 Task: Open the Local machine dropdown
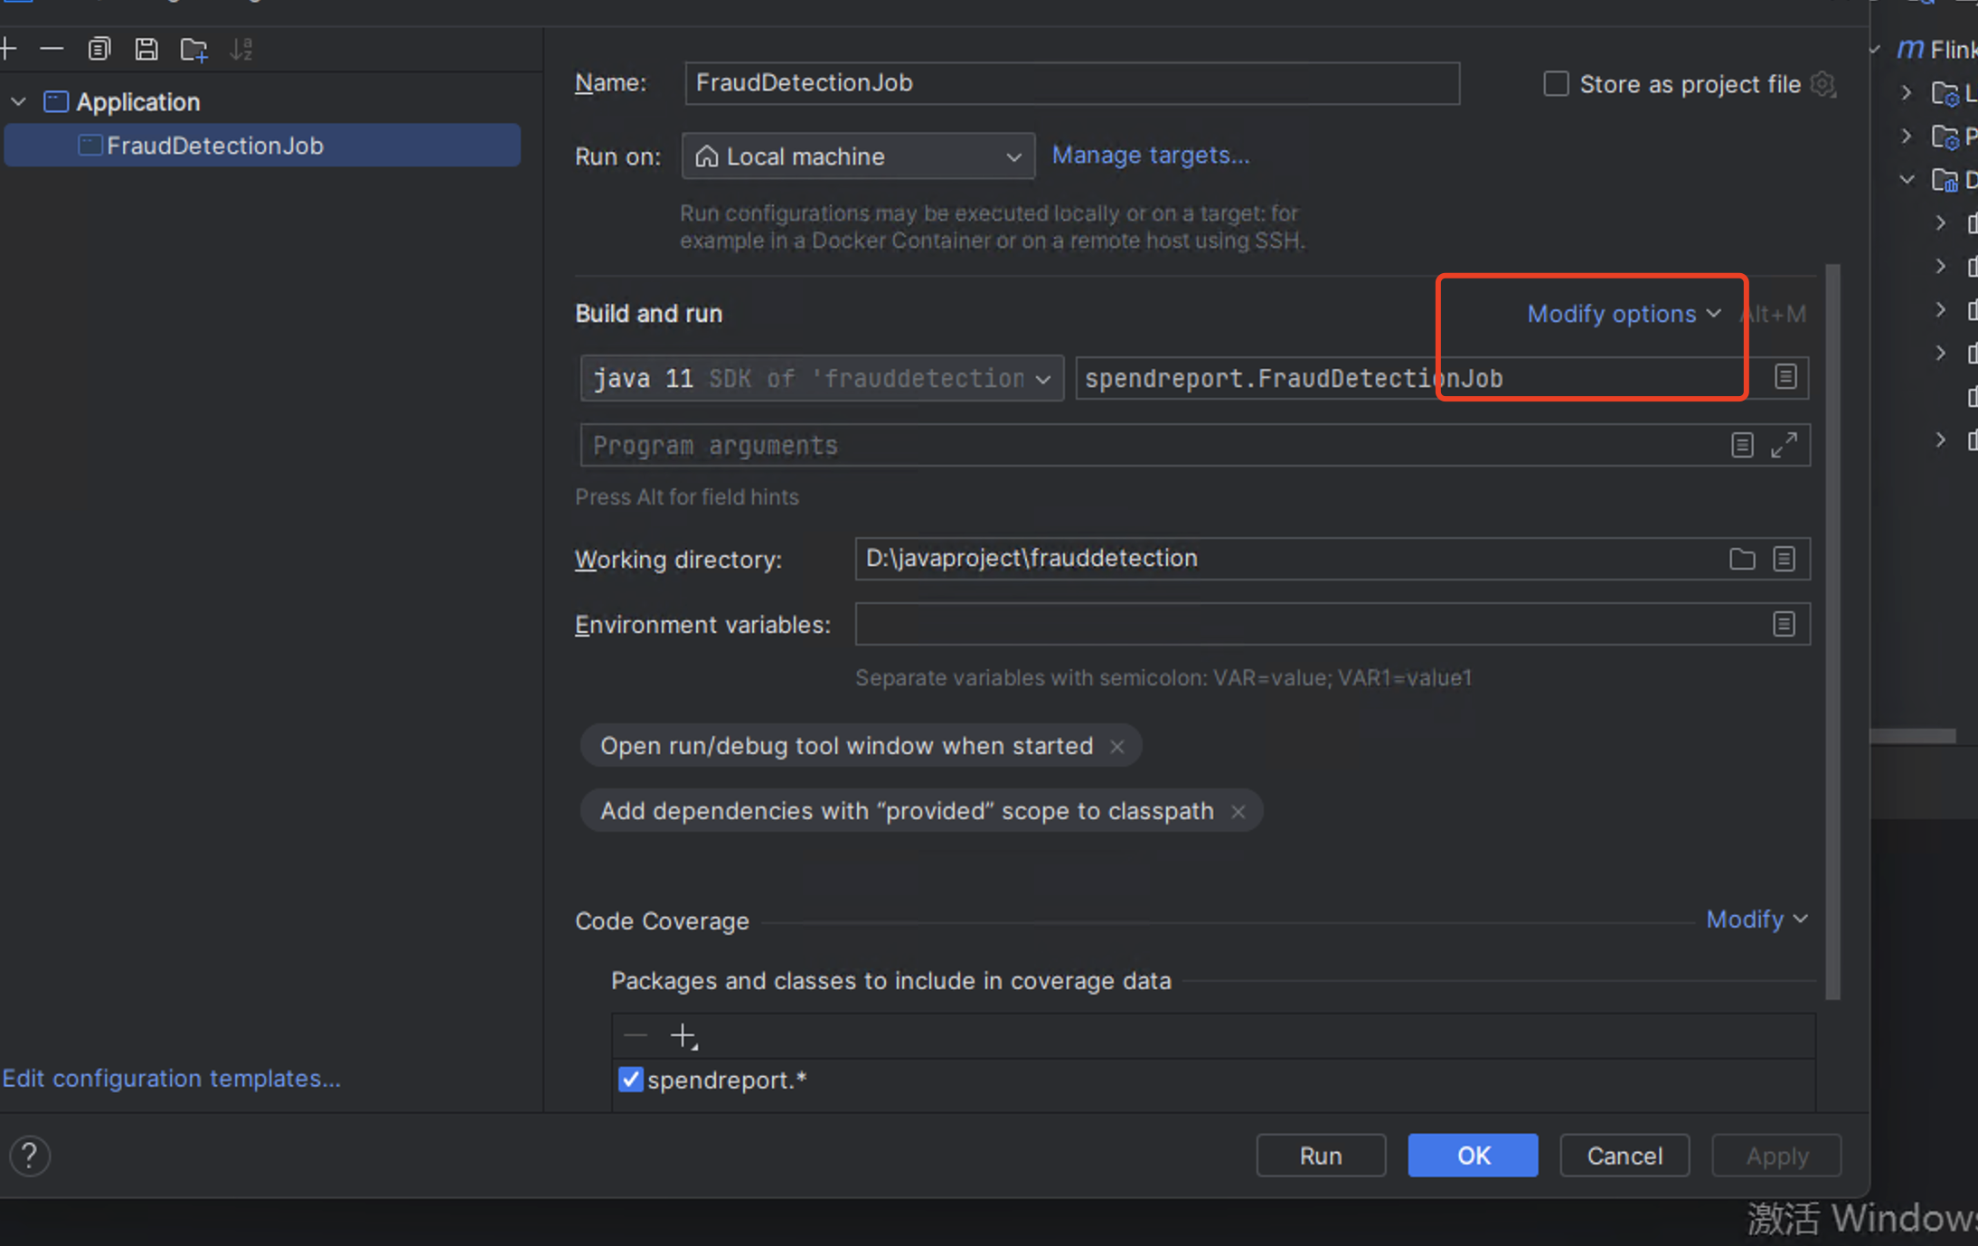point(857,156)
